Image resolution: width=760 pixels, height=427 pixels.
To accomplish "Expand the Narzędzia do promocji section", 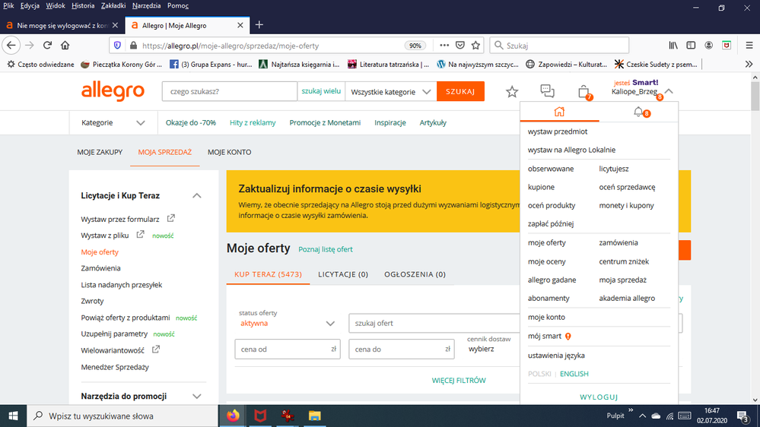I will 197,397.
